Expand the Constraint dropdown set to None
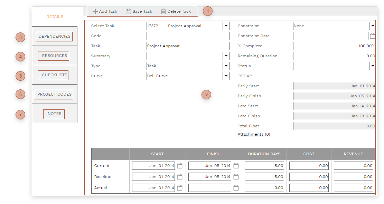 coord(373,26)
